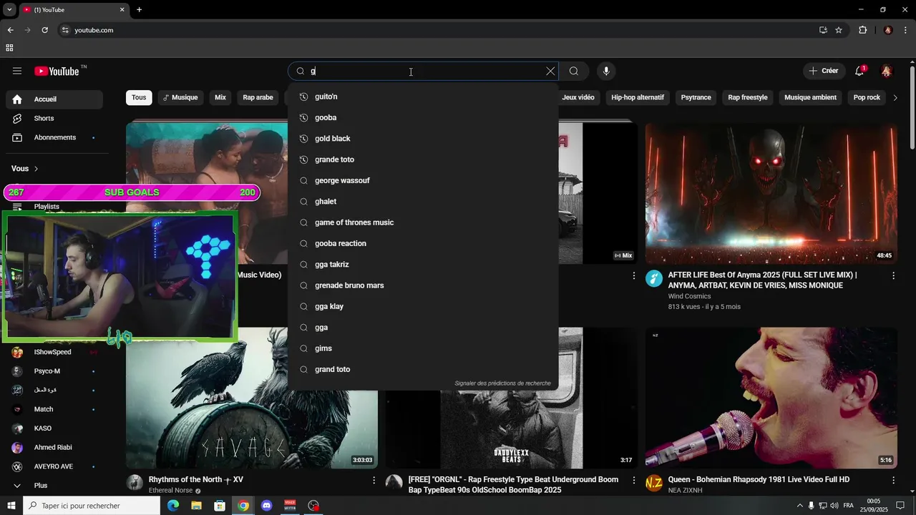916x515 pixels.
Task: Start voice search with microphone icon
Action: pyautogui.click(x=606, y=71)
